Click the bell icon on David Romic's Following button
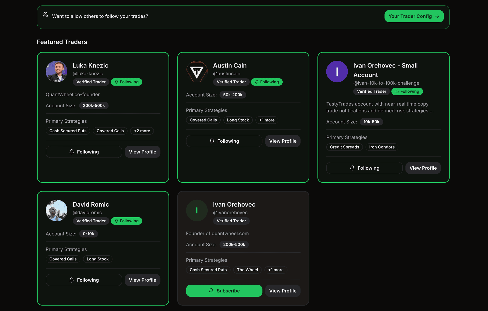Viewport: 488px width, 311px height. pos(72,280)
